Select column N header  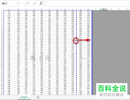point(112,9)
